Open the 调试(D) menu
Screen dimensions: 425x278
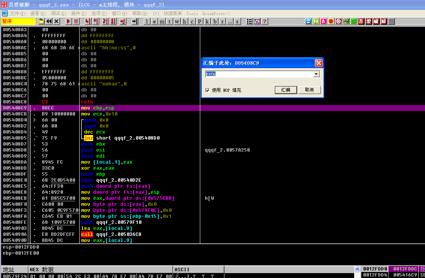(58, 13)
